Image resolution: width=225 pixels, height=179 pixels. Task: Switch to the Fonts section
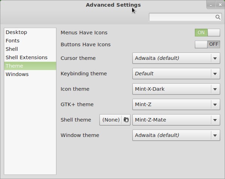(x=13, y=41)
